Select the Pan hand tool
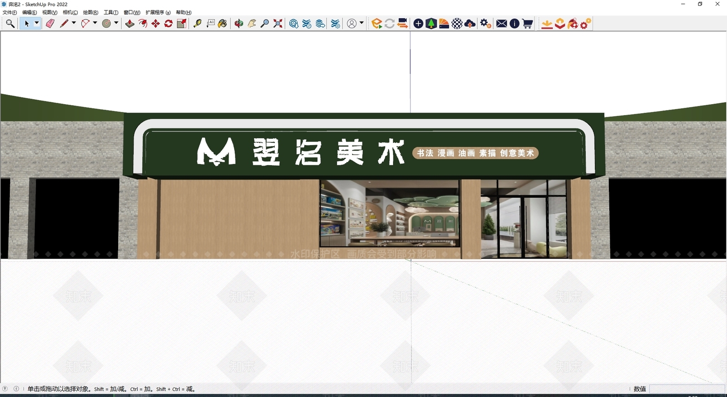This screenshot has width=727, height=397. (252, 24)
